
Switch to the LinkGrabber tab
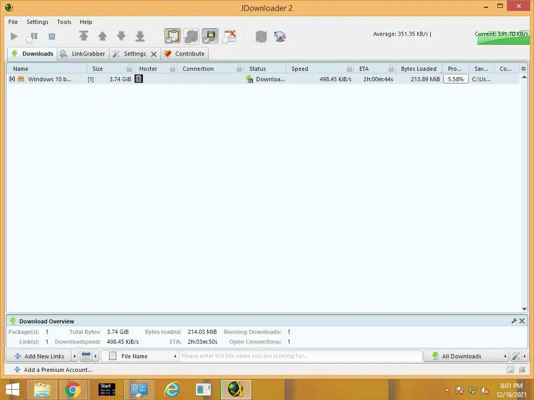83,54
